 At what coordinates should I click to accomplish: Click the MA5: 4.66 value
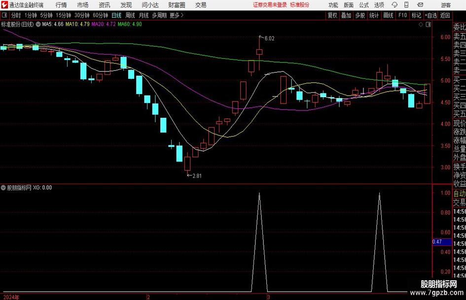[53, 24]
